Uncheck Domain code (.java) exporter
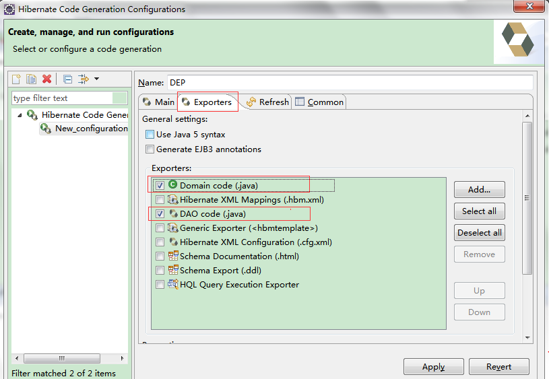The height and width of the screenshot is (379, 549). click(x=160, y=186)
